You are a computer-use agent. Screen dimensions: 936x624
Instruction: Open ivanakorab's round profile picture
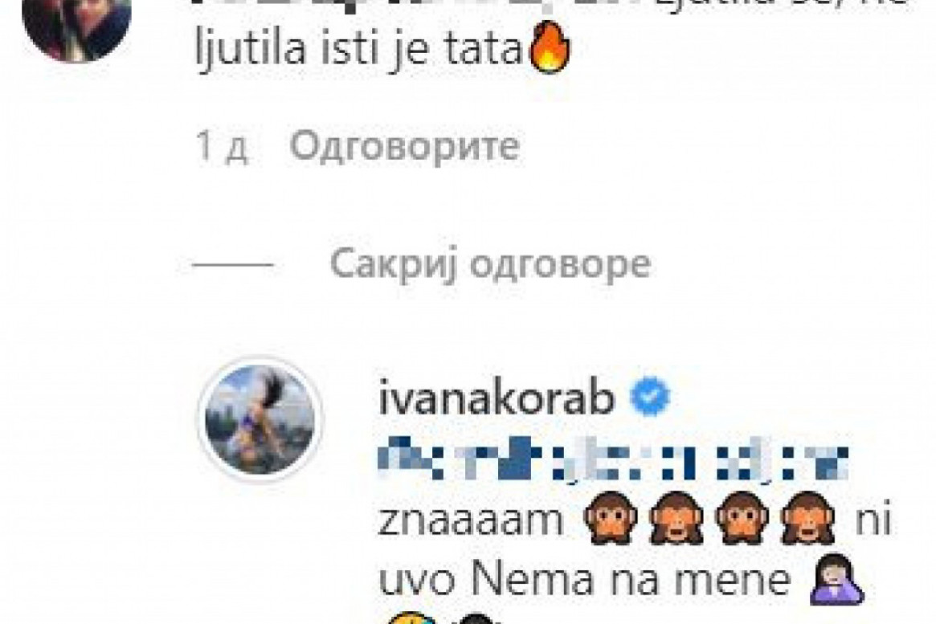(260, 418)
